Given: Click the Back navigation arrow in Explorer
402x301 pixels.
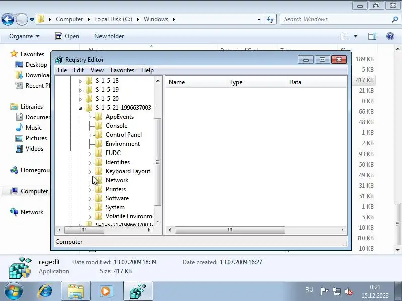Looking at the screenshot, I should [x=8, y=19].
